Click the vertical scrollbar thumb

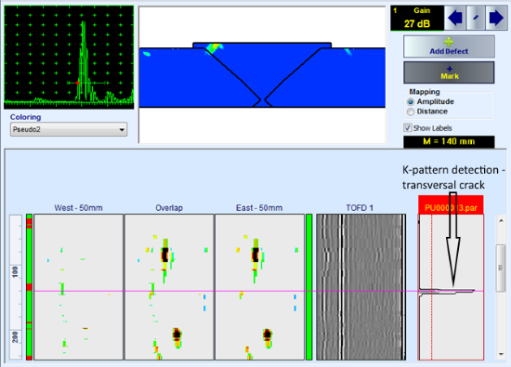tap(501, 268)
